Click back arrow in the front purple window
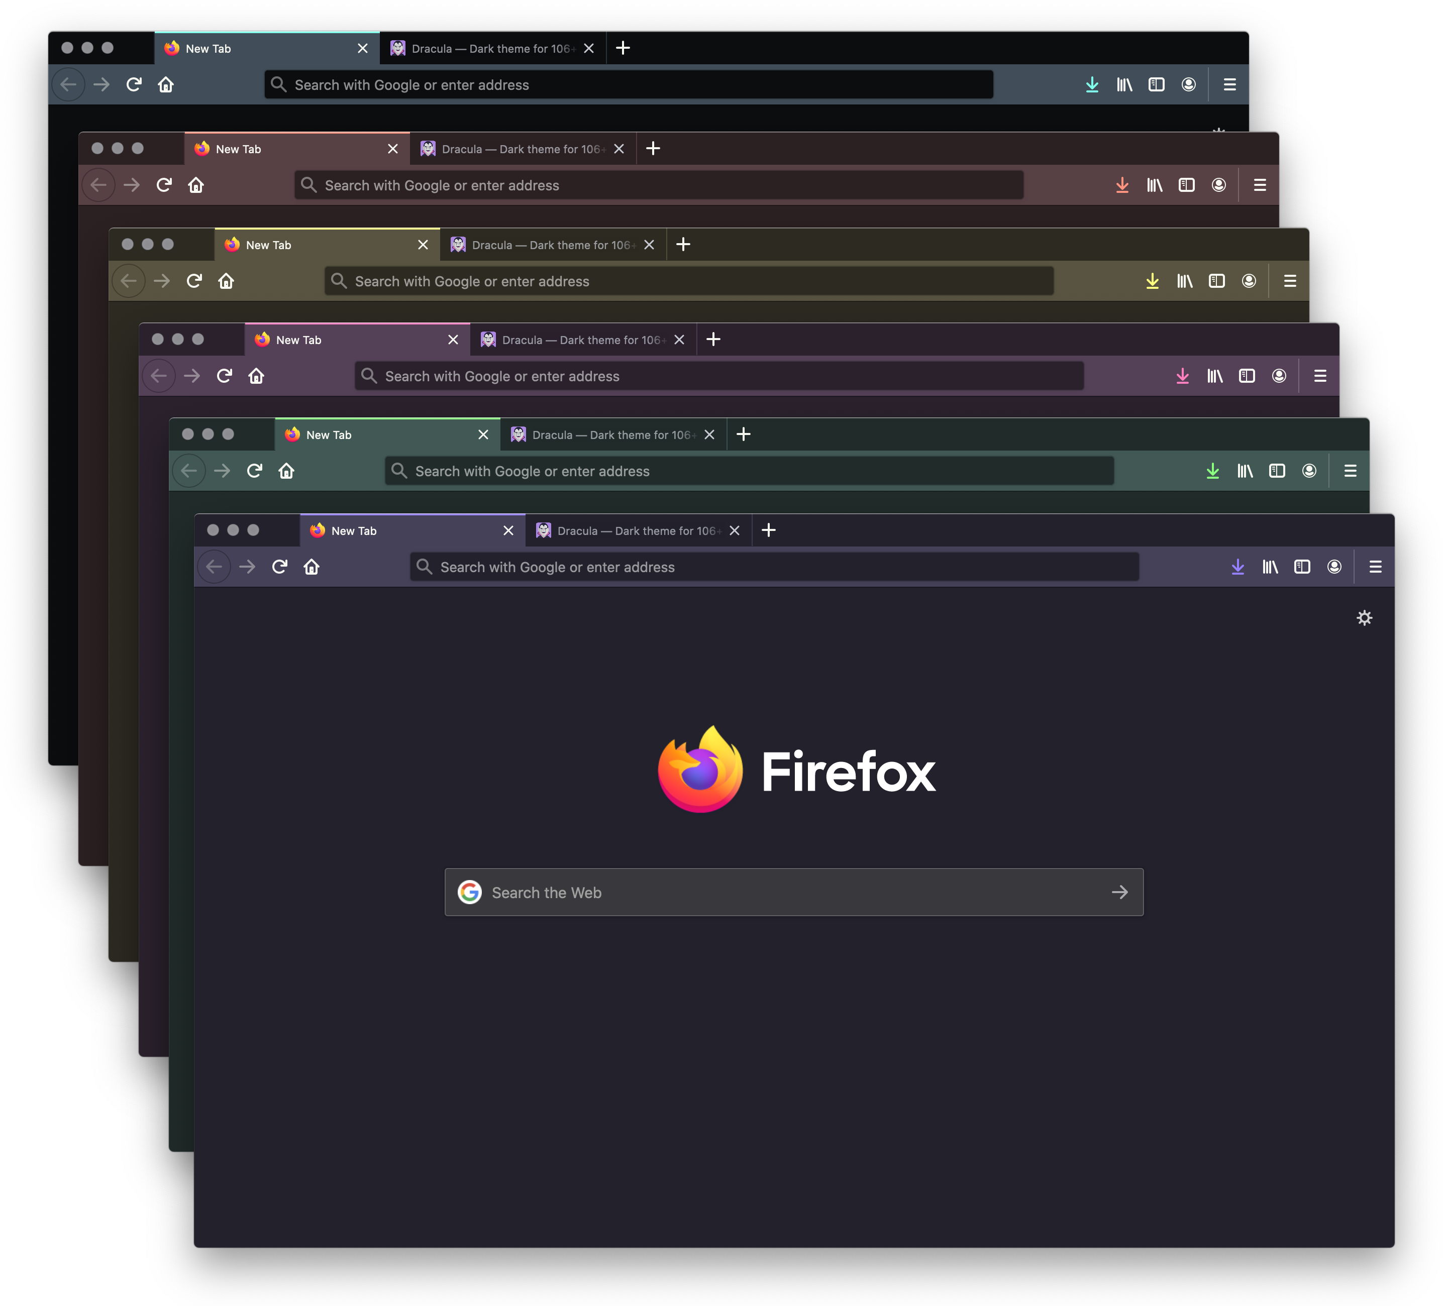1443x1306 pixels. pyautogui.click(x=214, y=567)
